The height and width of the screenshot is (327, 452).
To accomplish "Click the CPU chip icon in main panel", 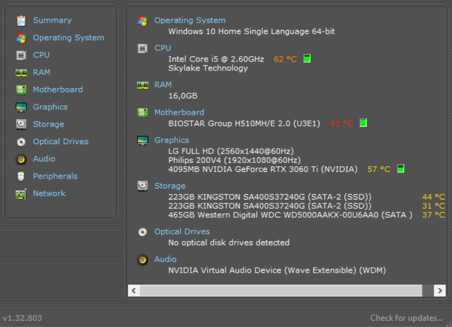I will tap(143, 48).
